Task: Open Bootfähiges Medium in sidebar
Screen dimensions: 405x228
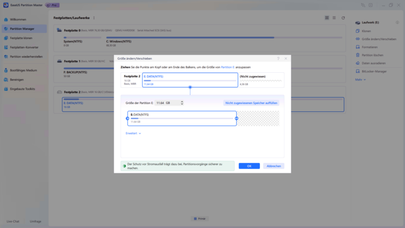Action: click(24, 70)
